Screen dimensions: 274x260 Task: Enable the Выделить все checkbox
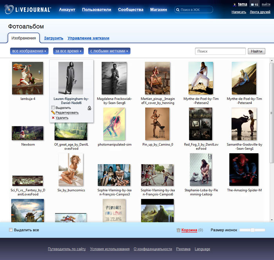[x=11, y=230]
